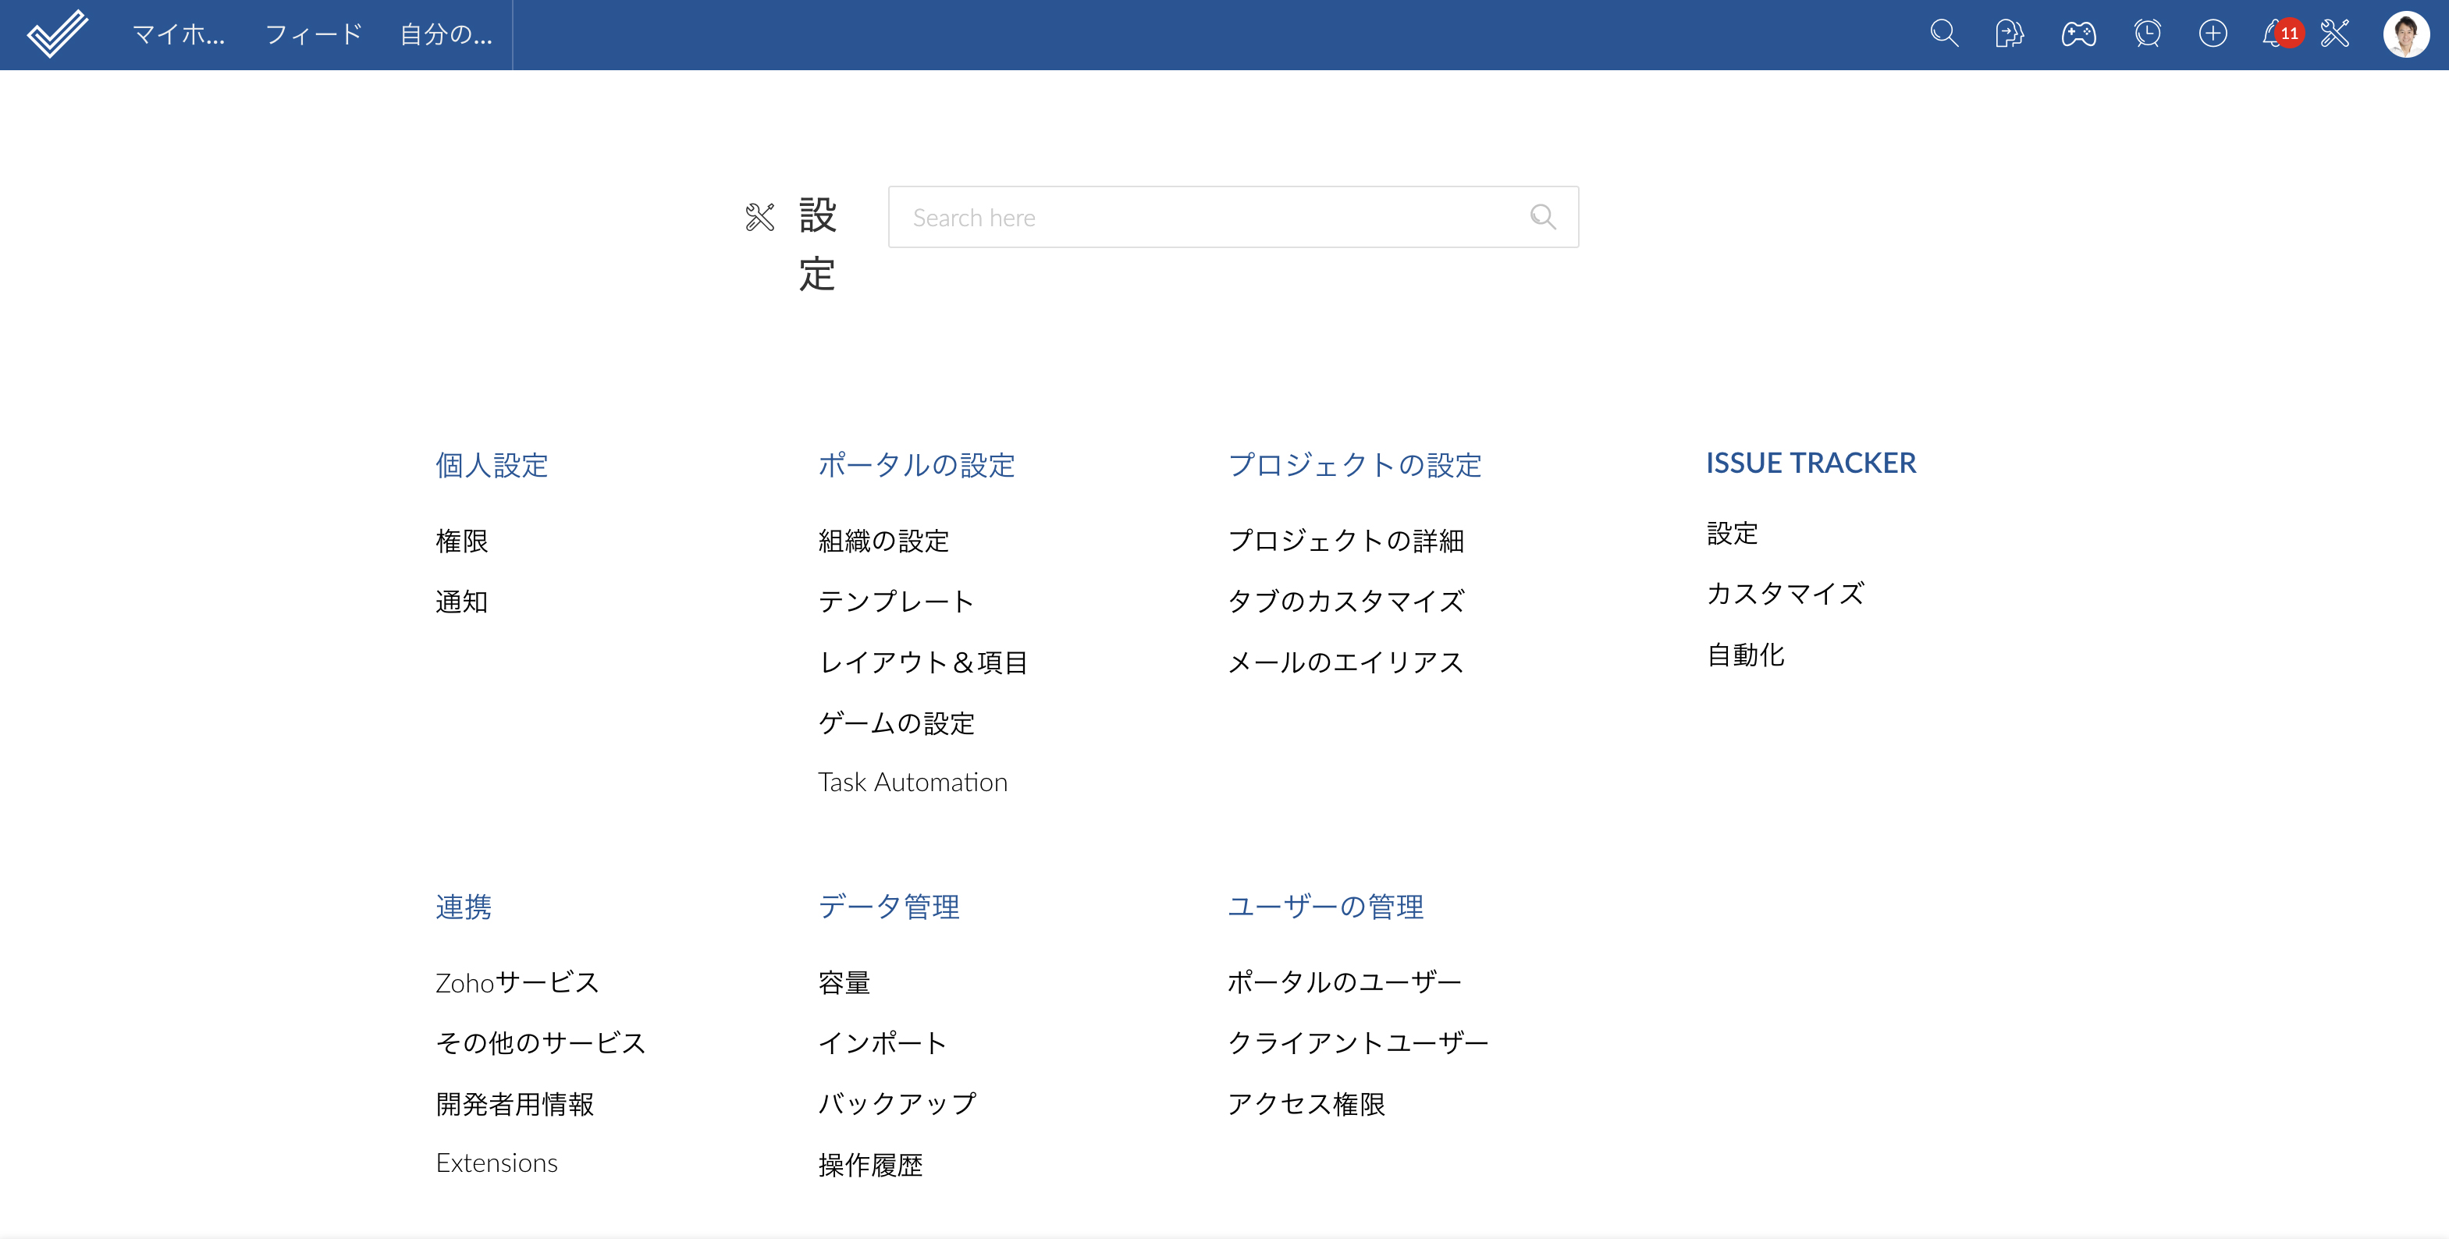Open global search magnifier in top bar
This screenshot has height=1239, width=2449.
pyautogui.click(x=1944, y=34)
